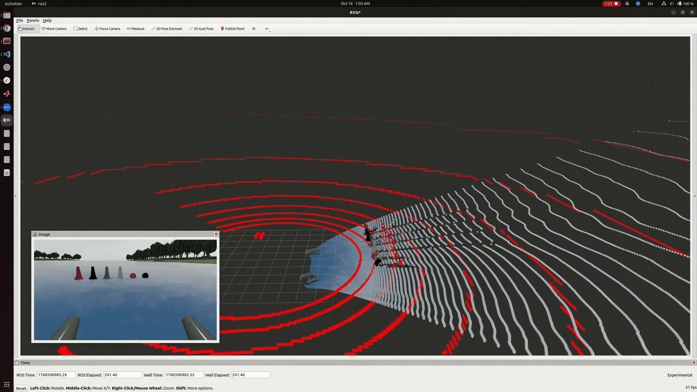Open Visual Studio Code from the dock
Image resolution: width=697 pixels, height=392 pixels.
(7, 54)
